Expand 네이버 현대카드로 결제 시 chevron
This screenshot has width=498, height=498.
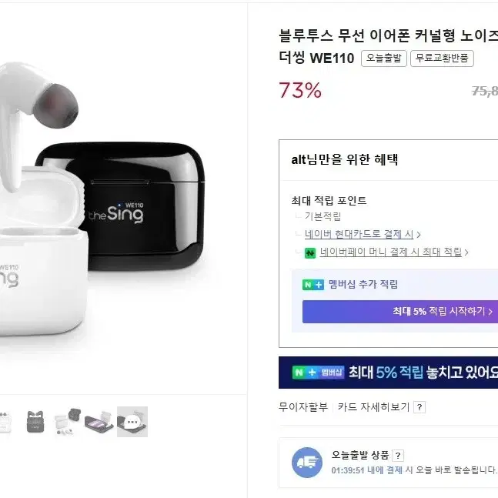(x=419, y=235)
